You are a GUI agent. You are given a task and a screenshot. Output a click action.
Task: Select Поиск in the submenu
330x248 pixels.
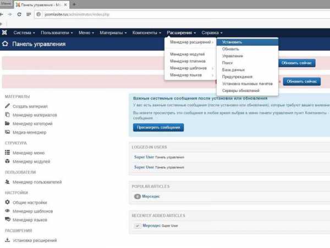pyautogui.click(x=248, y=63)
